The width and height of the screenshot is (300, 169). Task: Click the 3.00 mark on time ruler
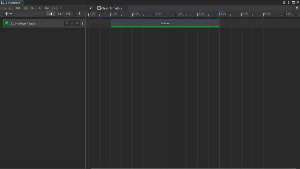point(158,13)
